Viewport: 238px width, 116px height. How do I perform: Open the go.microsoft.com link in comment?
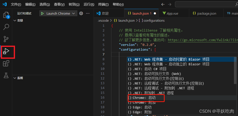tap(203, 40)
